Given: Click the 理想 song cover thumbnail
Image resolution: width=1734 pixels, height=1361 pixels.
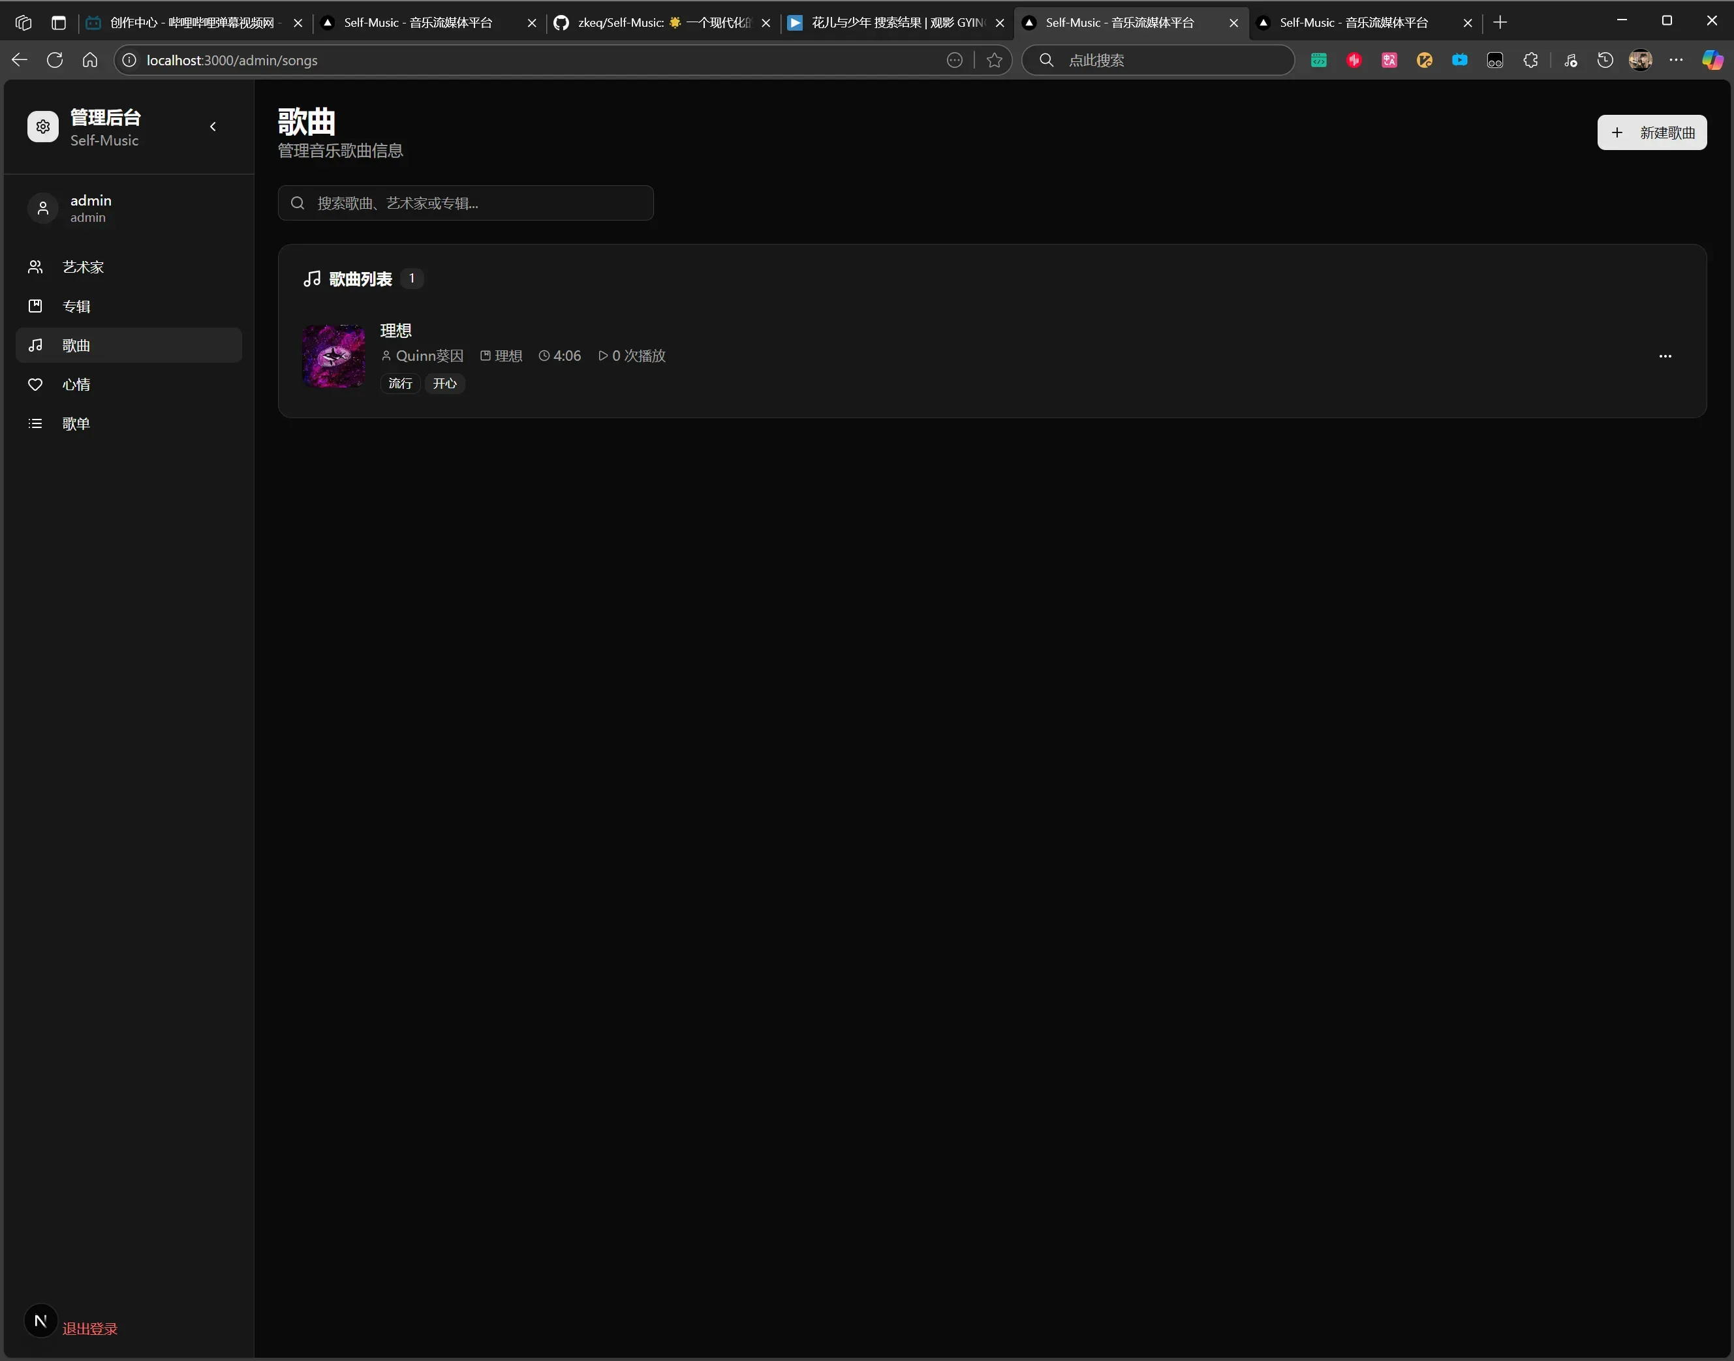Looking at the screenshot, I should [334, 356].
